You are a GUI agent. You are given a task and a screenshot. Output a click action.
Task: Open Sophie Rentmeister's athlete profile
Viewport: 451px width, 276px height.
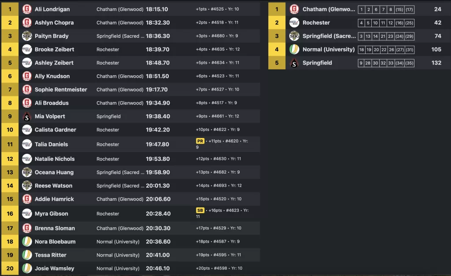[x=61, y=90]
